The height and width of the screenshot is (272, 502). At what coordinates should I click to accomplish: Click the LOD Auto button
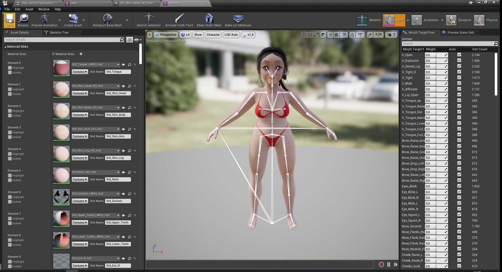(x=231, y=35)
